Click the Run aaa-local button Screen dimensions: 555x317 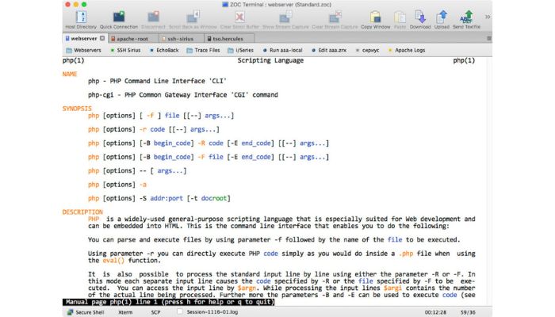tap(282, 50)
